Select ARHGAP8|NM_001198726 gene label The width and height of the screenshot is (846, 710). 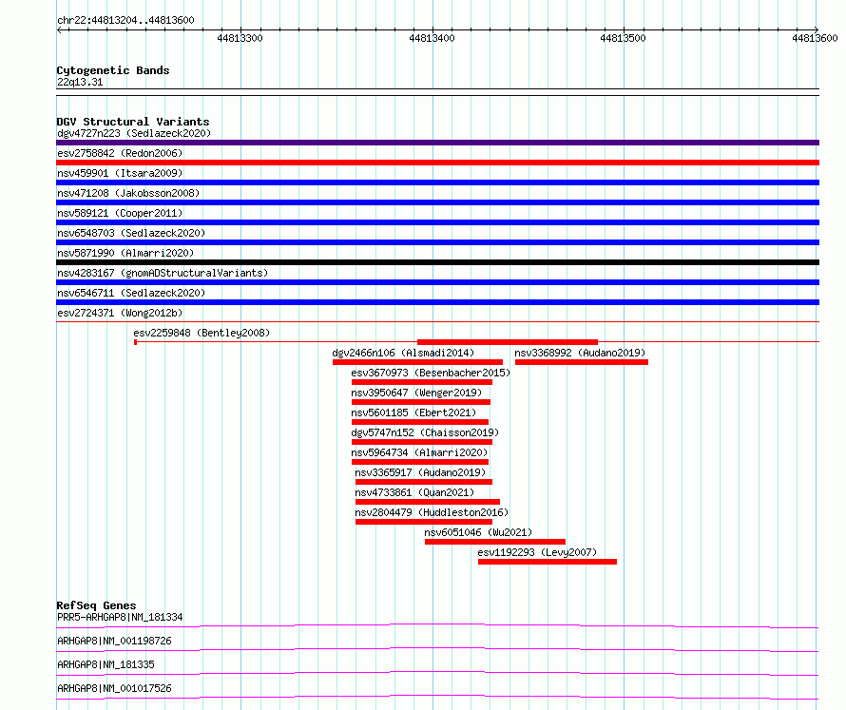[x=114, y=641]
